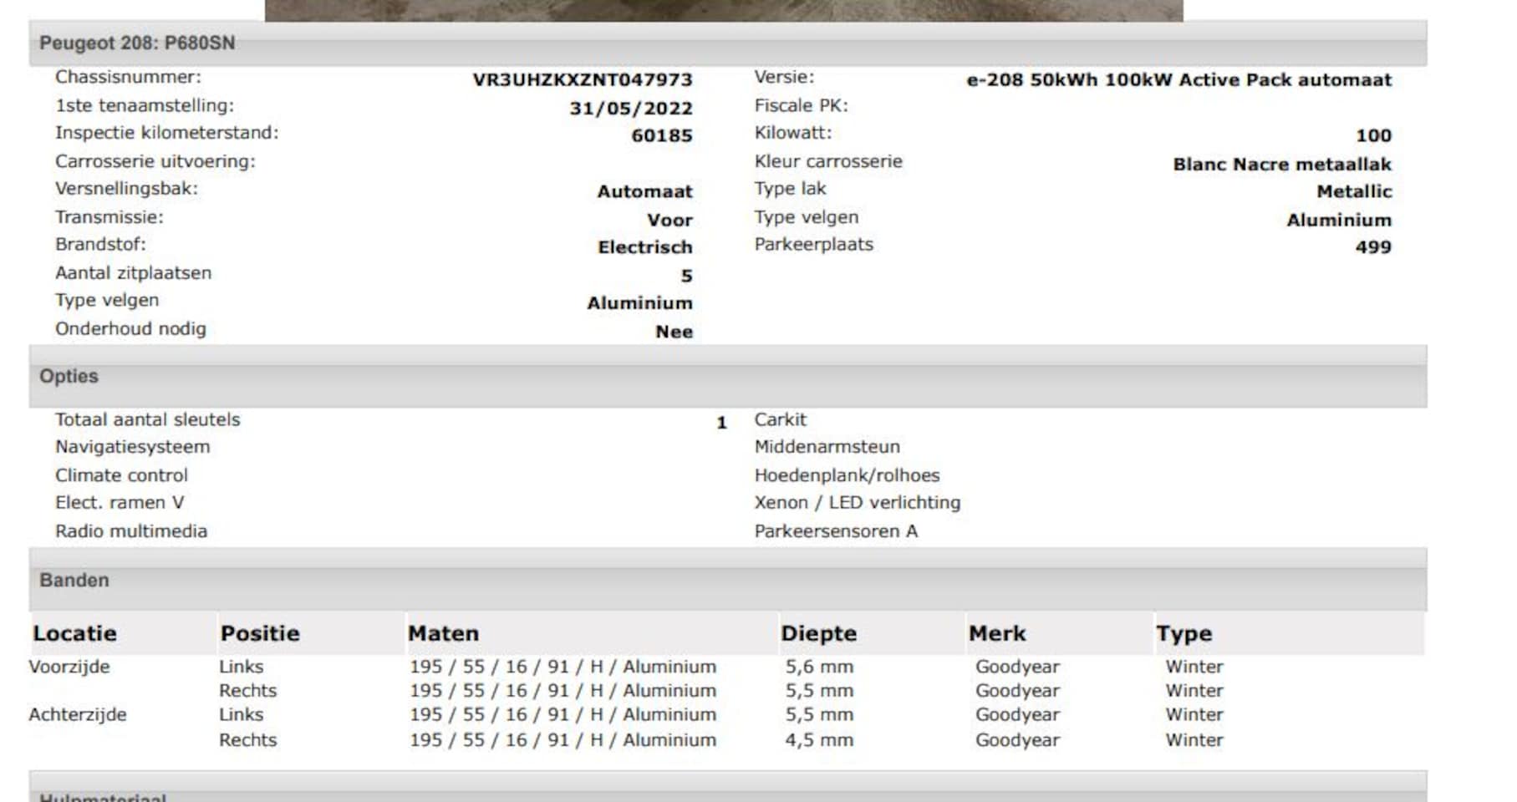Click the gearbox value Automaat
1517x802 pixels.
click(x=644, y=192)
